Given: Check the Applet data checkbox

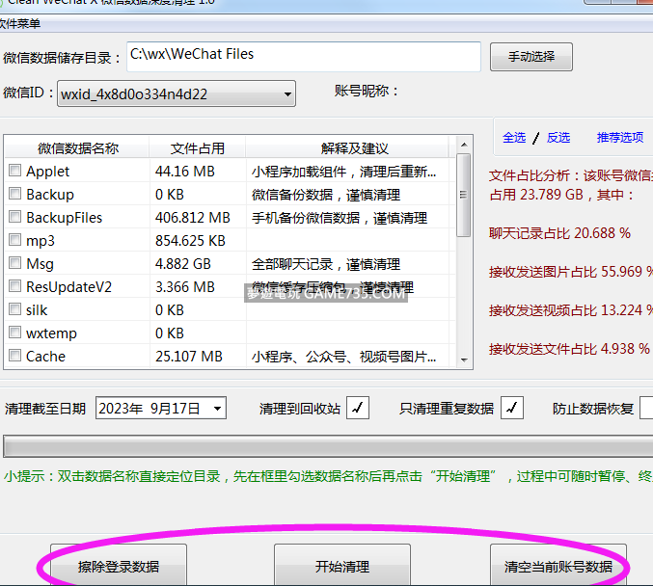Looking at the screenshot, I should pyautogui.click(x=15, y=172).
